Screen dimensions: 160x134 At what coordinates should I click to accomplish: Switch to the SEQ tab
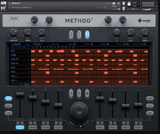pyautogui.click(x=87, y=34)
